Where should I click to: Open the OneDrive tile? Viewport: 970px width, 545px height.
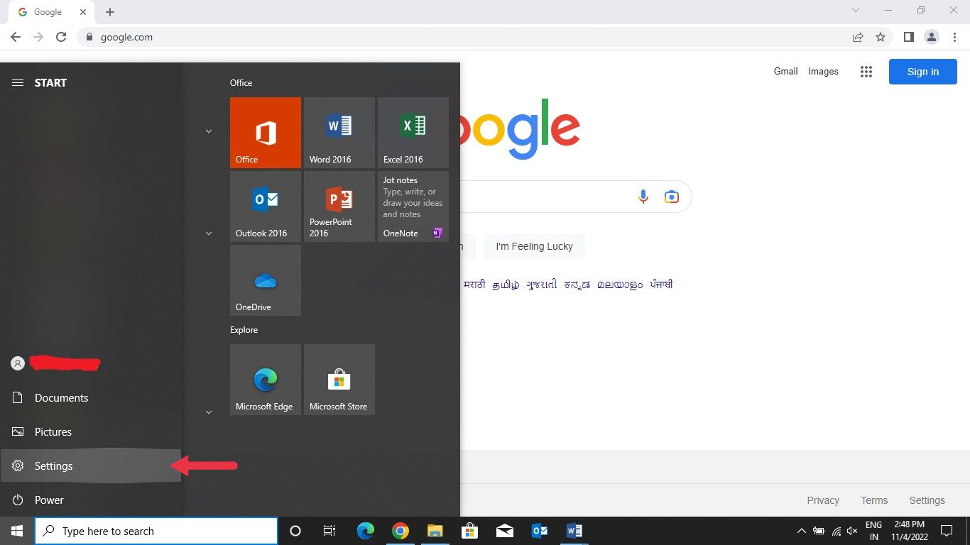point(266,280)
